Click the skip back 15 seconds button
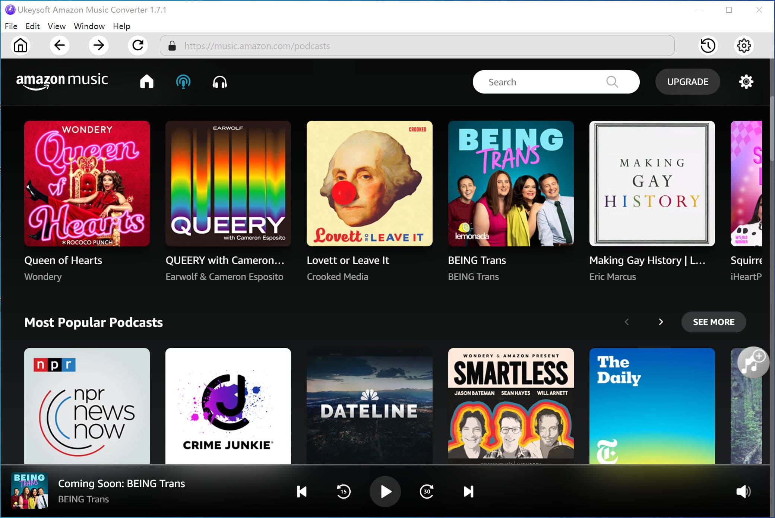 point(343,492)
